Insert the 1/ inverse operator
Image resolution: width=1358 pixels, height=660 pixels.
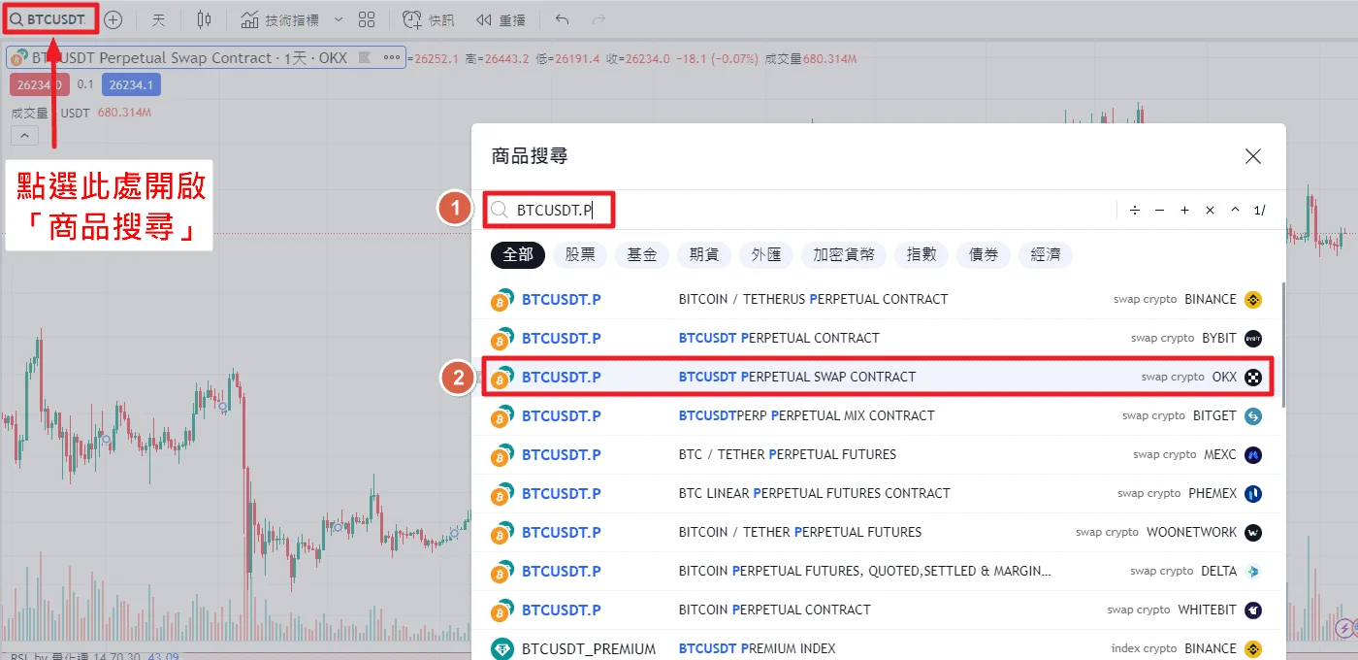[1259, 210]
